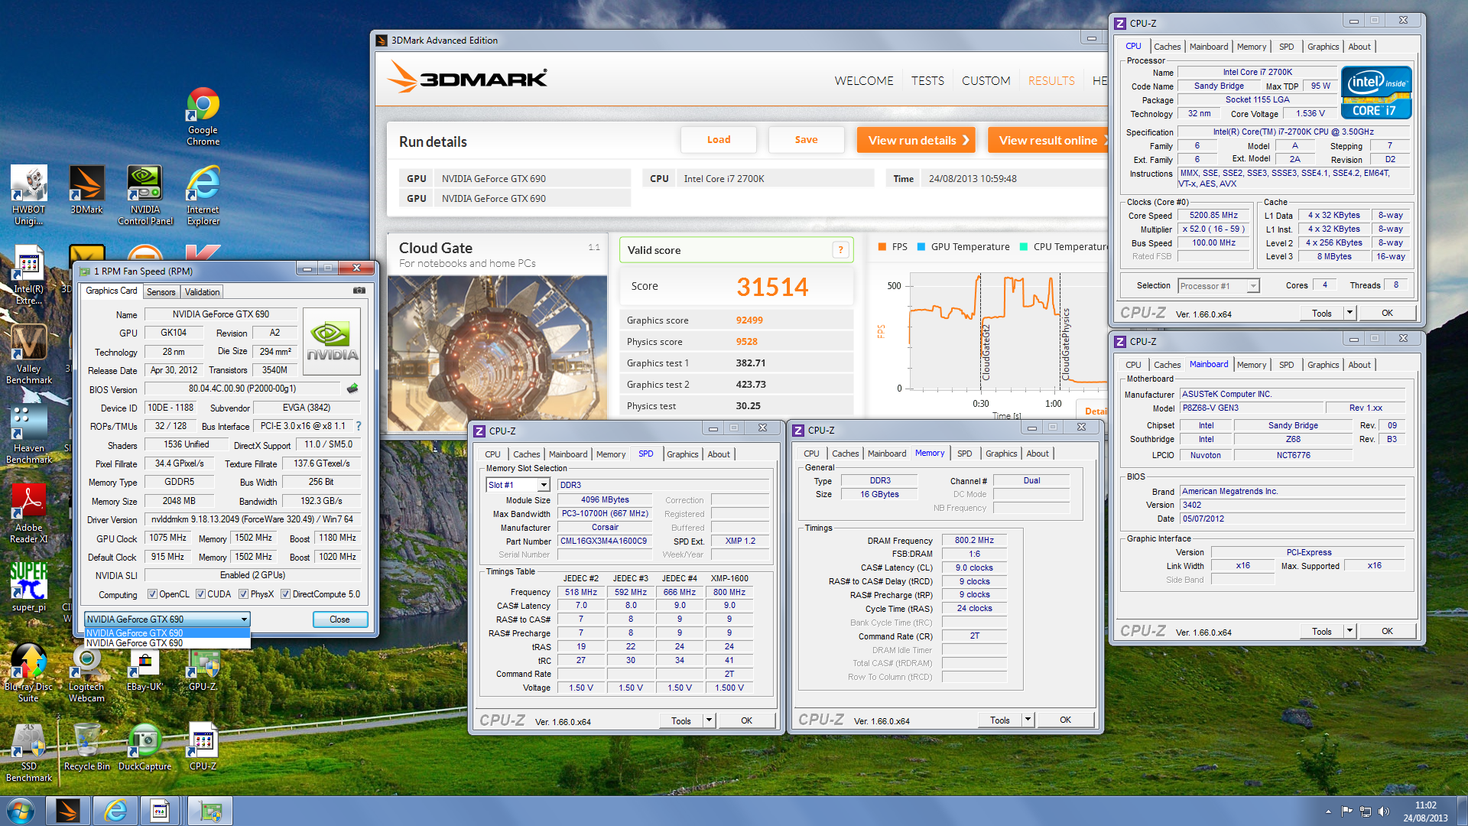Image resolution: width=1468 pixels, height=826 pixels.
Task: Open the CUSTOM tab in 3DMark
Action: tap(986, 80)
